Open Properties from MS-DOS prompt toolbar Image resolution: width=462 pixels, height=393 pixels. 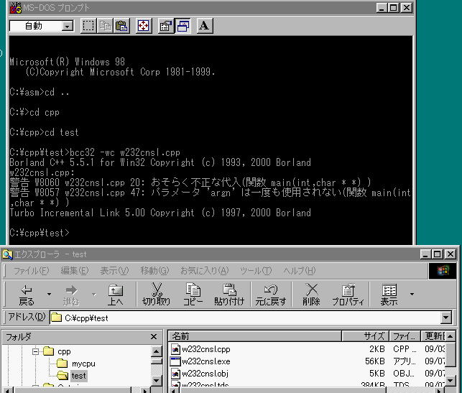[x=166, y=26]
